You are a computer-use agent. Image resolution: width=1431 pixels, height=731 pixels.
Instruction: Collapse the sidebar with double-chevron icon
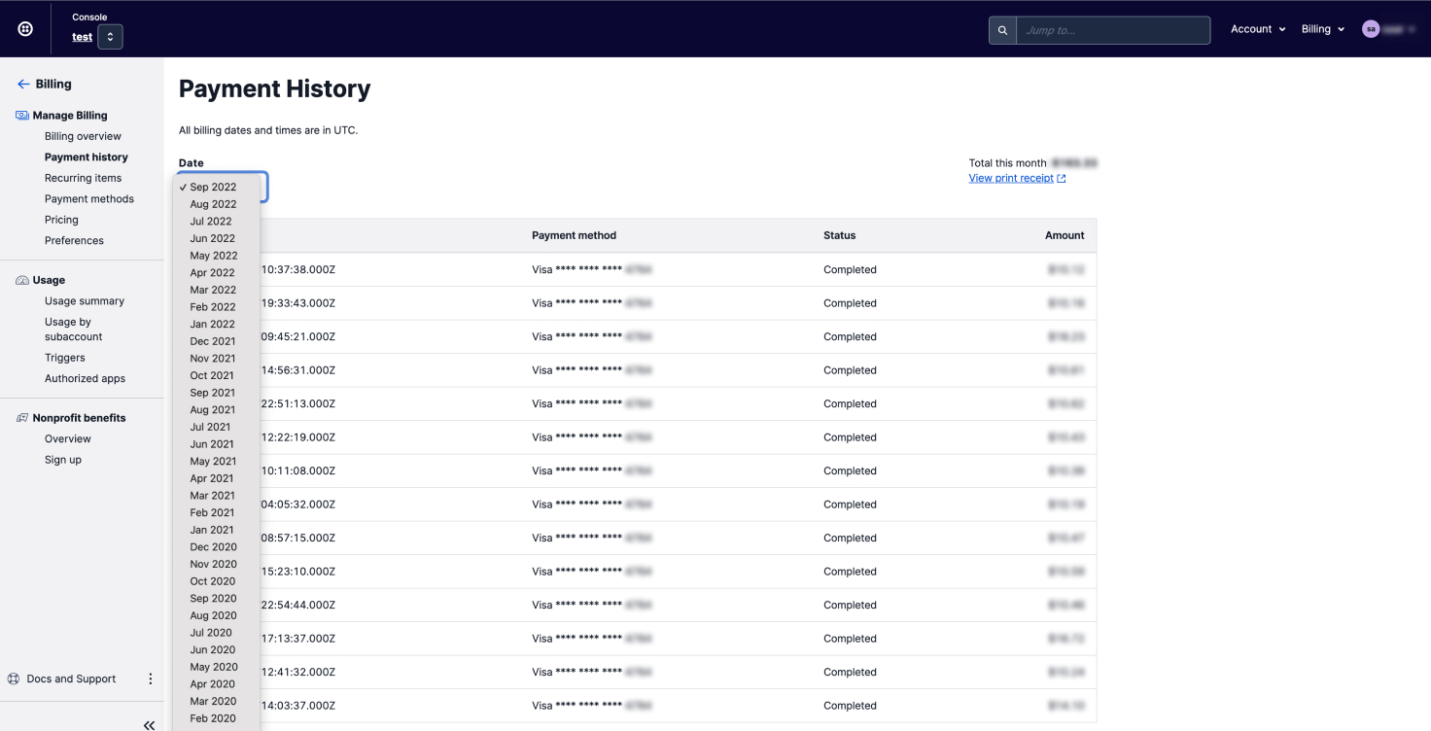tap(149, 725)
